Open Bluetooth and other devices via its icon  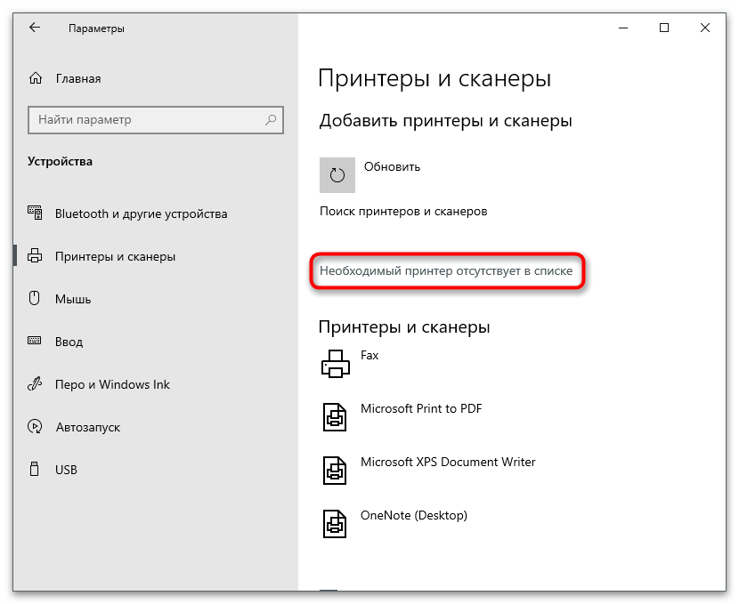tap(36, 213)
